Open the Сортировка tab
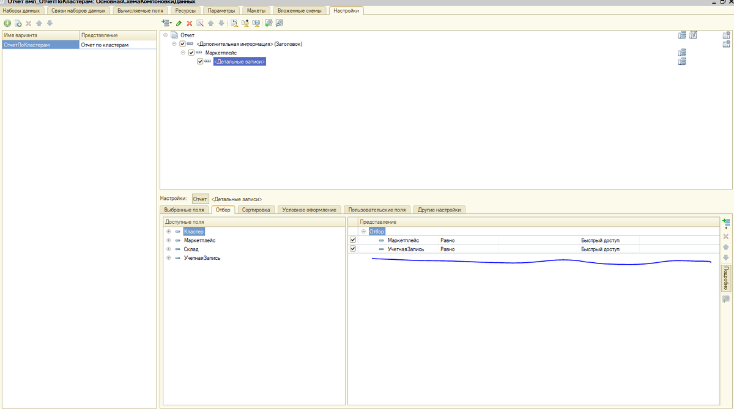The width and height of the screenshot is (734, 409). click(x=256, y=210)
